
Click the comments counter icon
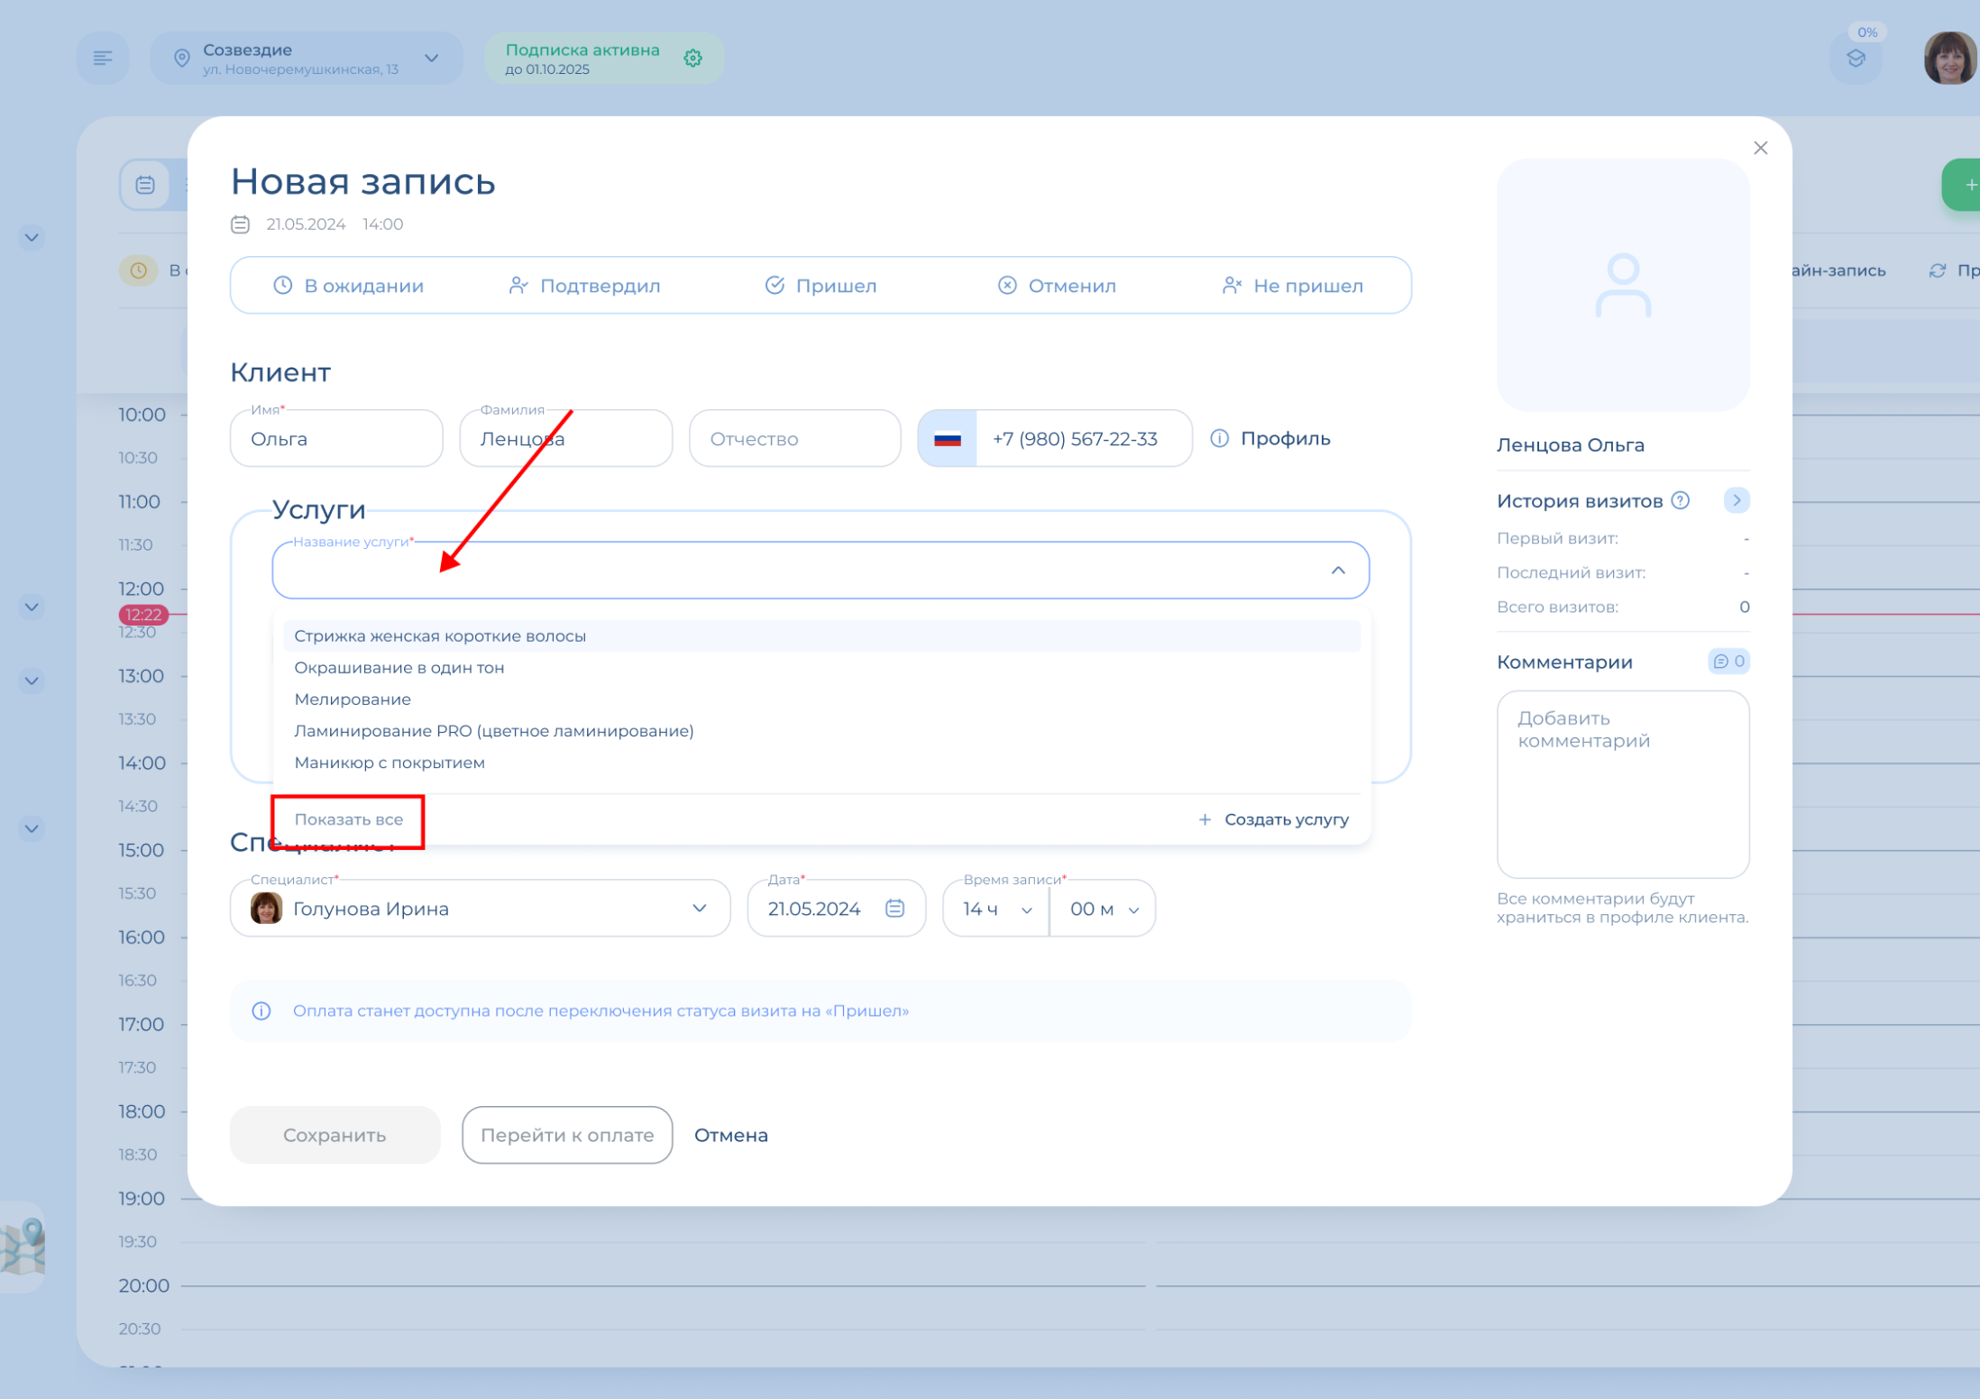(x=1728, y=662)
